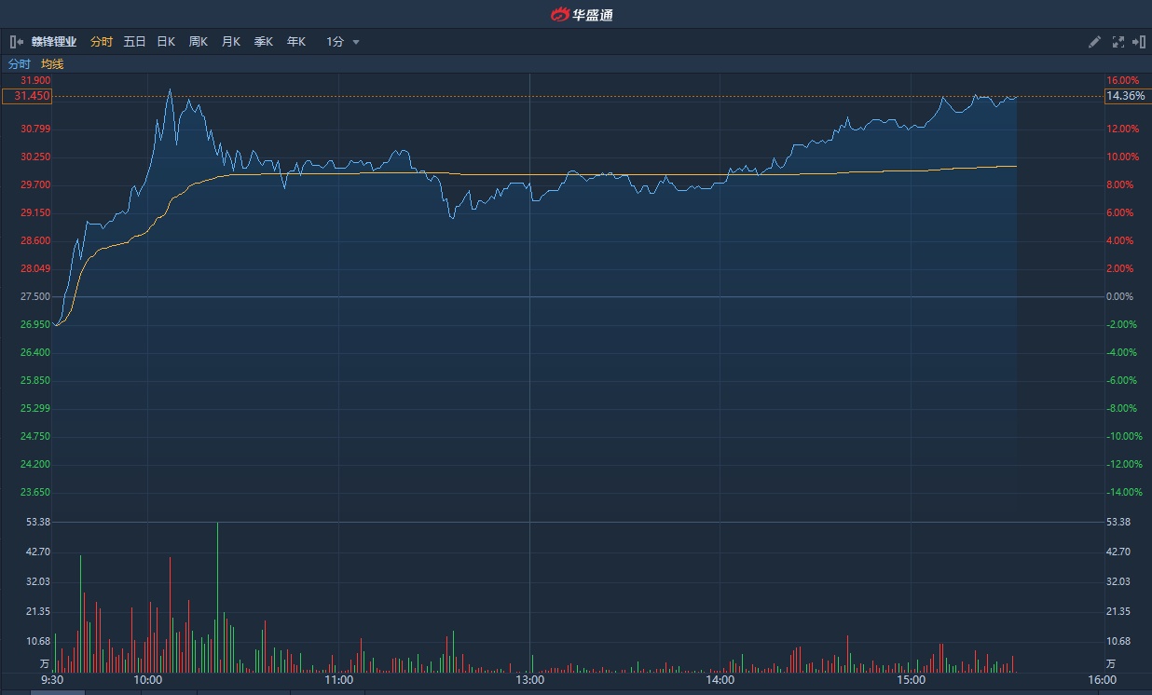
Task: Collapse the left side panel icon
Action: [17, 42]
